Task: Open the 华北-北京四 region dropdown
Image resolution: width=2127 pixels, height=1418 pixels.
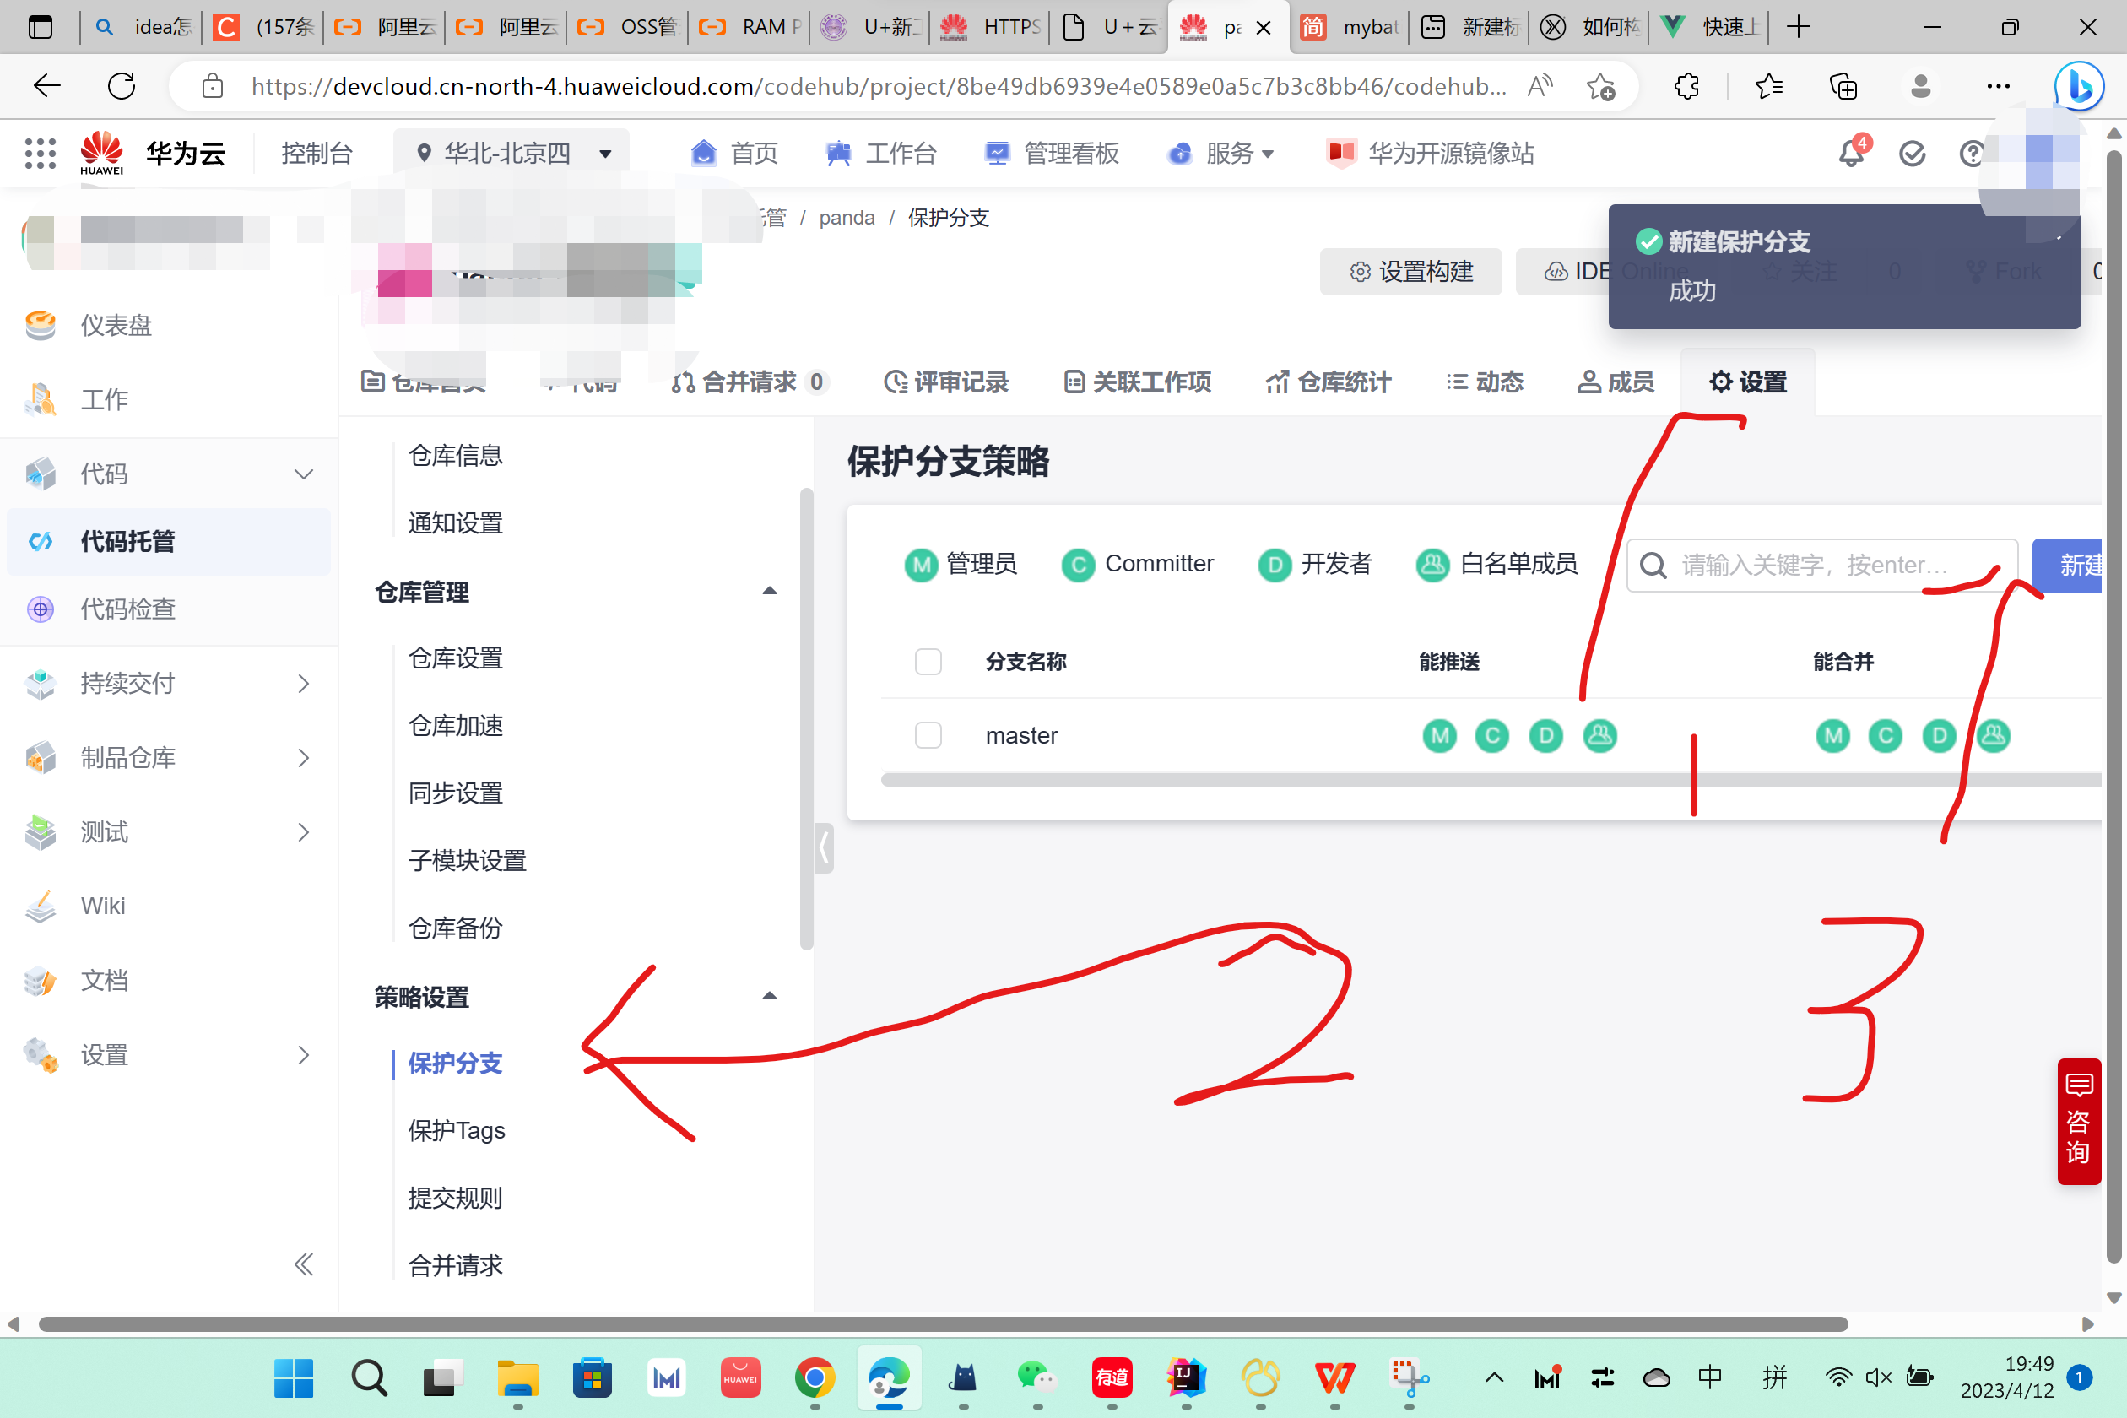Action: pos(511,154)
